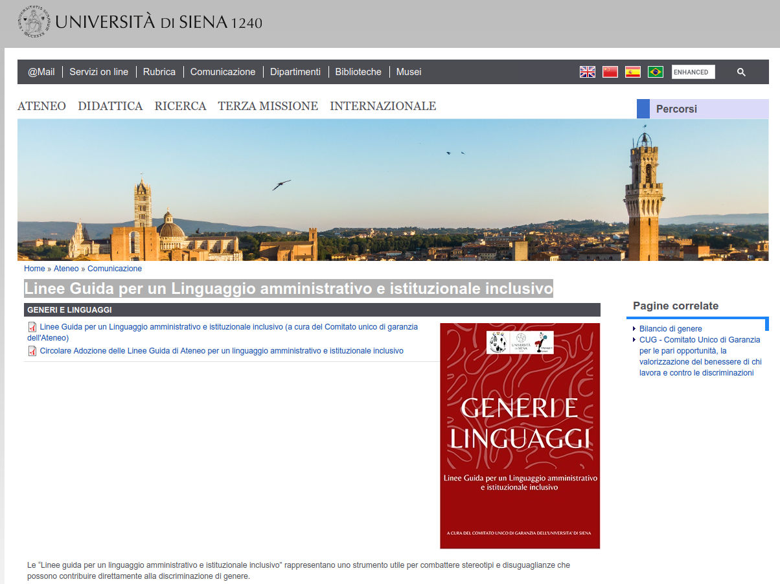Click the ENHANCED search input field

(x=693, y=72)
